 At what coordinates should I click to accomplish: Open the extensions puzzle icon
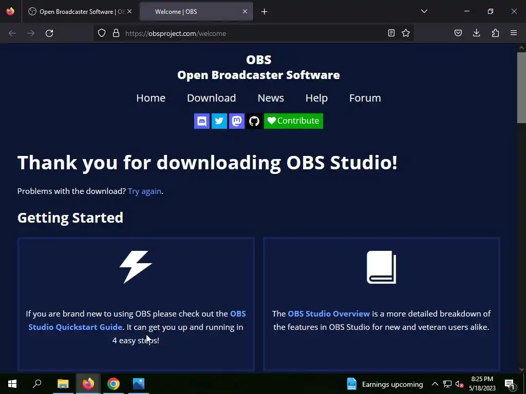(x=495, y=33)
